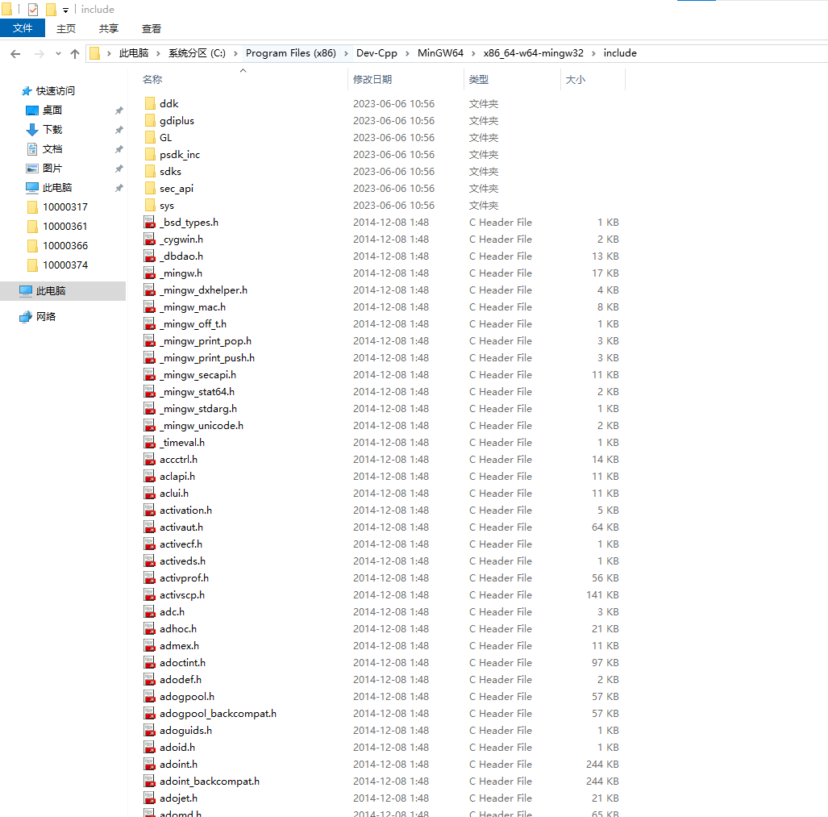Image resolution: width=828 pixels, height=817 pixels.
Task: Sort by the 修改日期 column header
Action: [x=372, y=80]
